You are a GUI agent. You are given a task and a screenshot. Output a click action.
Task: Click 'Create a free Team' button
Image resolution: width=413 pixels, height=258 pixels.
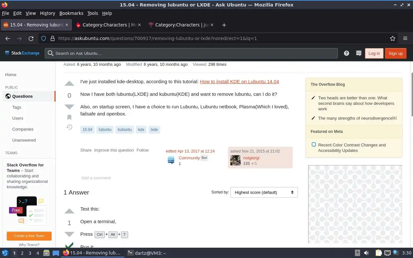pyautogui.click(x=29, y=236)
